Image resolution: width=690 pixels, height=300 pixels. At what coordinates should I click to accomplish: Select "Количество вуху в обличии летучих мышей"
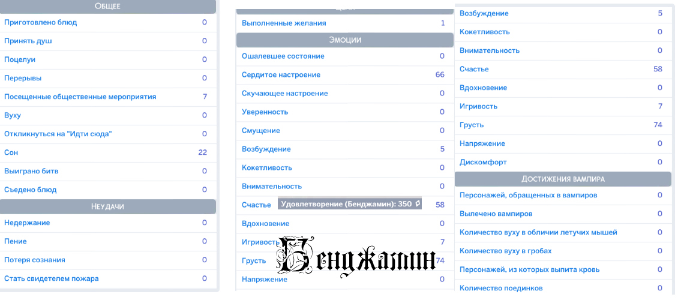[563, 232]
